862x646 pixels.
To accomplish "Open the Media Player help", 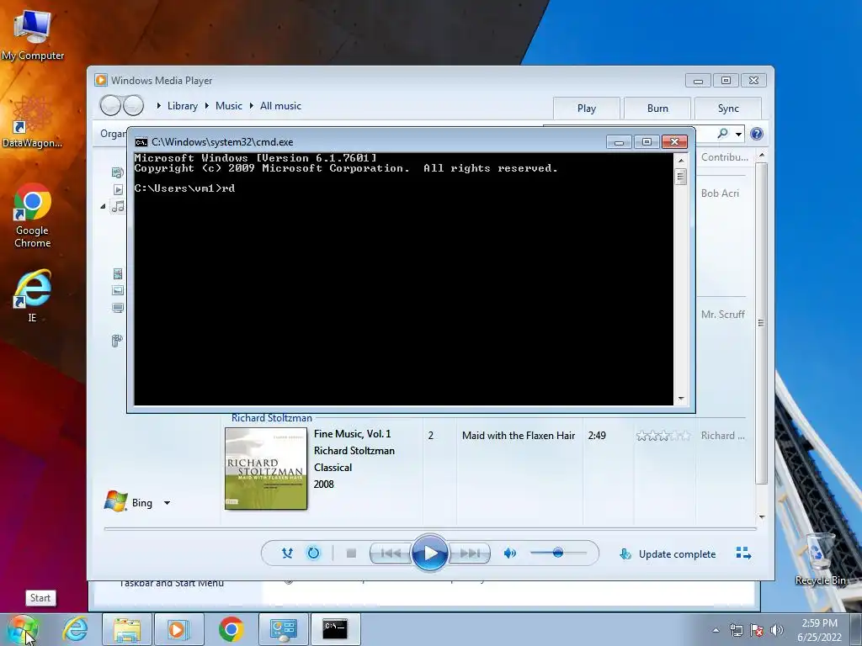I will (757, 134).
